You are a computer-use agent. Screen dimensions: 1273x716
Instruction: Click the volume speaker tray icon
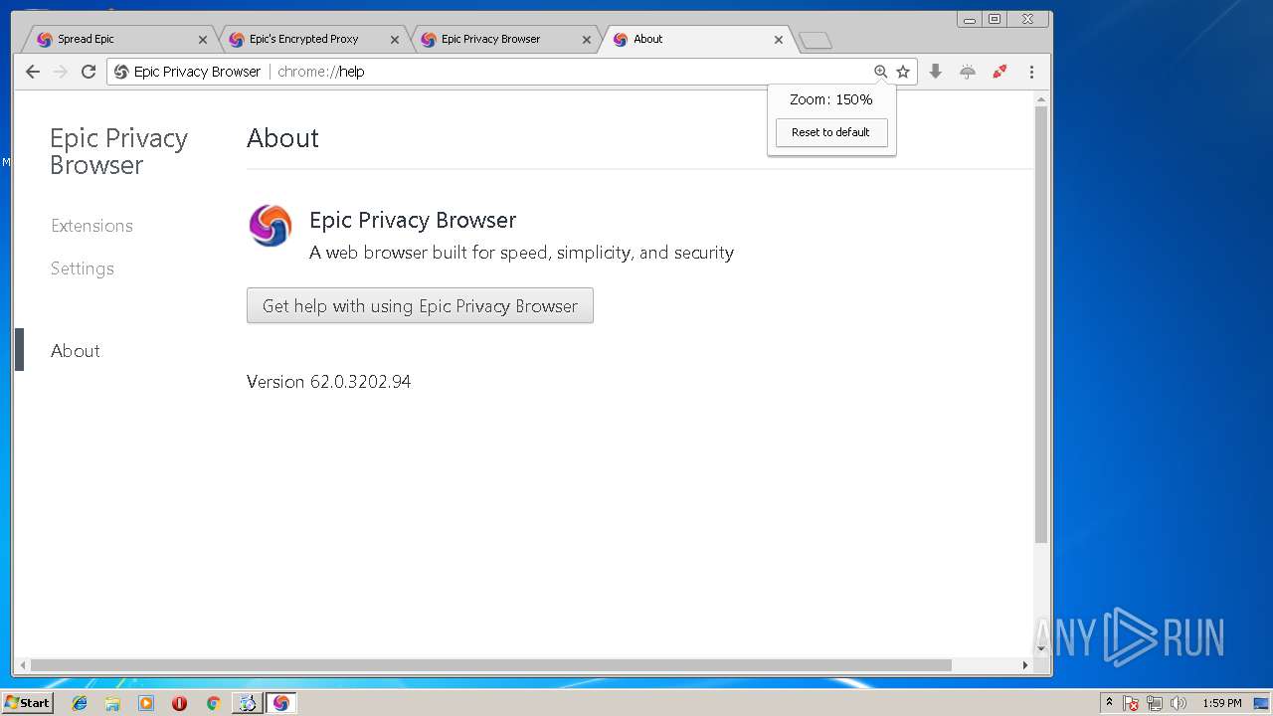[x=1179, y=703]
